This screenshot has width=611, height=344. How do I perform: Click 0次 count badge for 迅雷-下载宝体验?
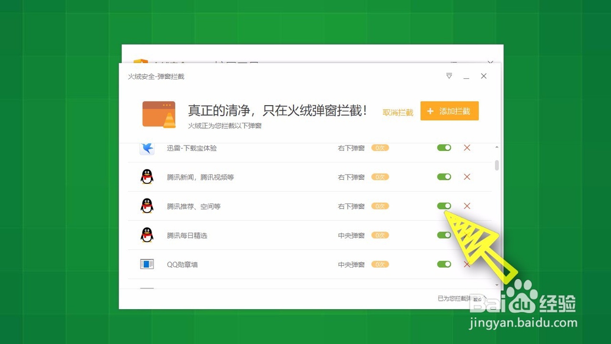pos(380,148)
